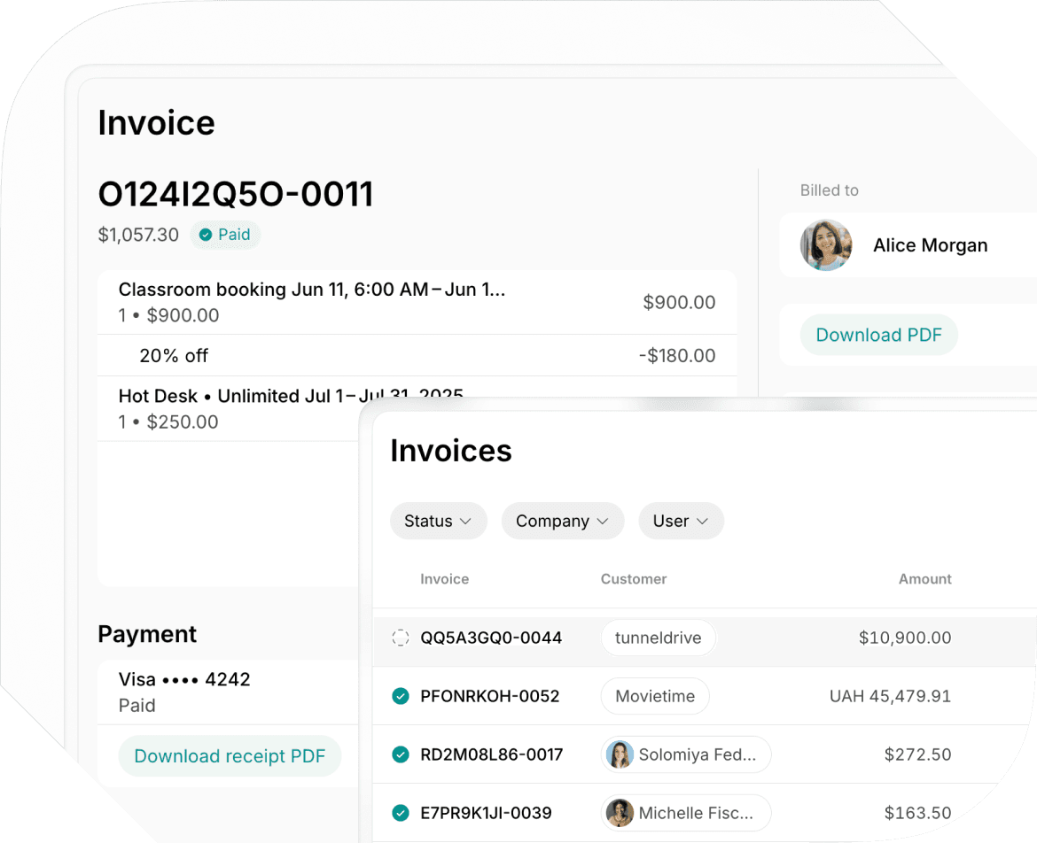Click the Download PDF button
The width and height of the screenshot is (1037, 843).
(878, 335)
